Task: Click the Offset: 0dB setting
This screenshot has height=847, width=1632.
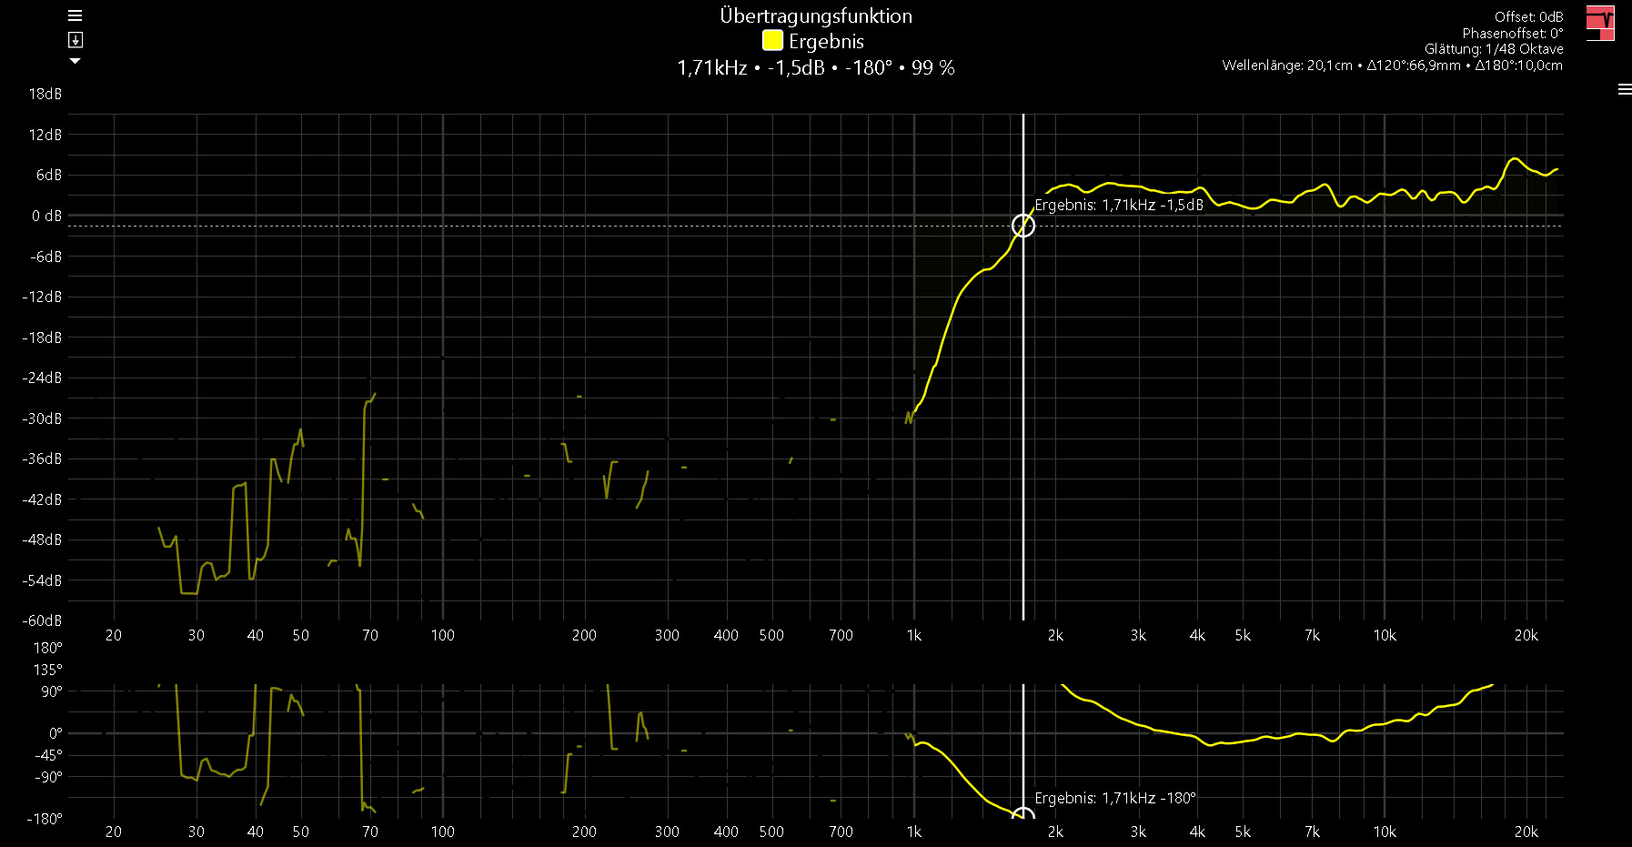Action: tap(1528, 16)
